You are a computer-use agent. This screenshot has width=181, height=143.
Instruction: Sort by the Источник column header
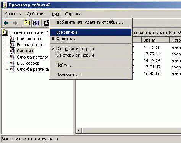175,40
